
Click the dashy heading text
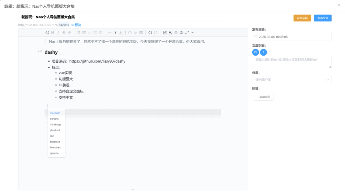pos(51,52)
